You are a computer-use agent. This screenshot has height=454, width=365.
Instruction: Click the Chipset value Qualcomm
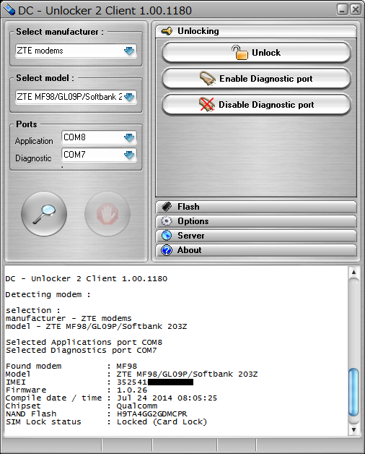click(x=137, y=406)
